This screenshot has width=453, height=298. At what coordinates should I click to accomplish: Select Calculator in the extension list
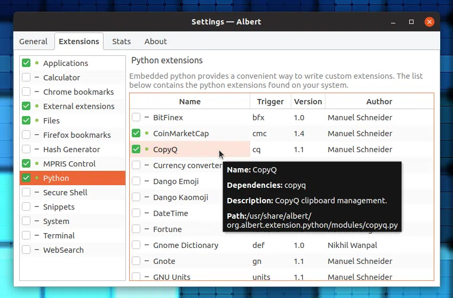click(x=61, y=78)
